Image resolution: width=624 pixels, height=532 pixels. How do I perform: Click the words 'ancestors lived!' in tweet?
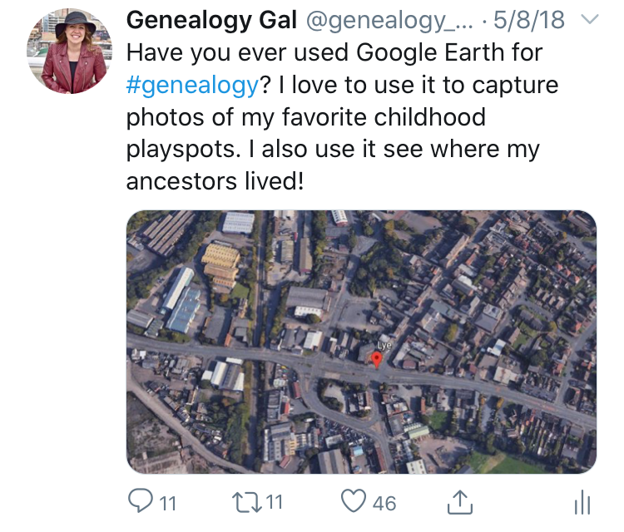[x=215, y=182]
